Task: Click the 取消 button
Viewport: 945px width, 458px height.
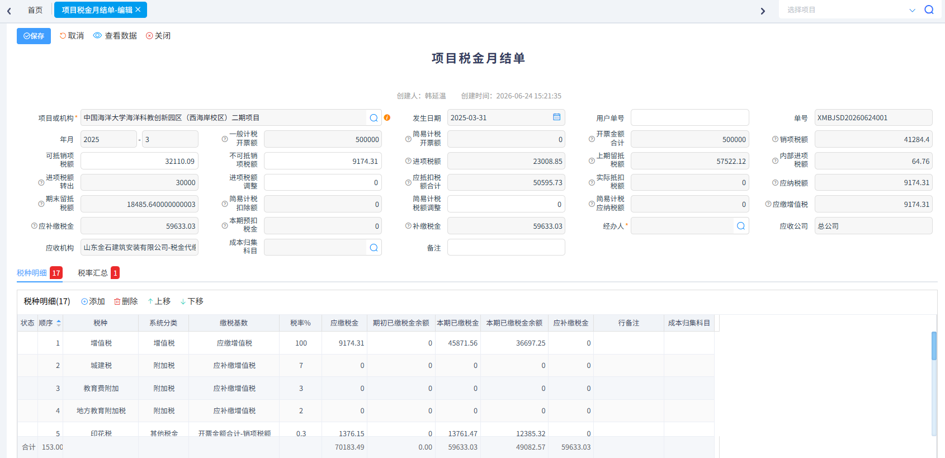Action: [x=72, y=36]
